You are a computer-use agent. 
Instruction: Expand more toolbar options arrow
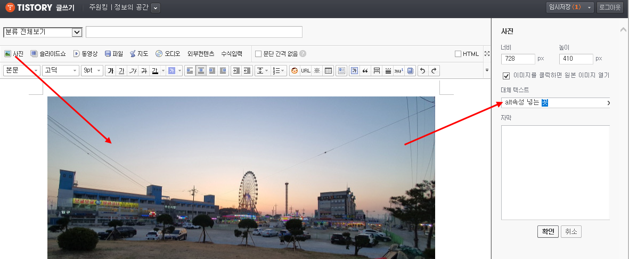pyautogui.click(x=487, y=70)
